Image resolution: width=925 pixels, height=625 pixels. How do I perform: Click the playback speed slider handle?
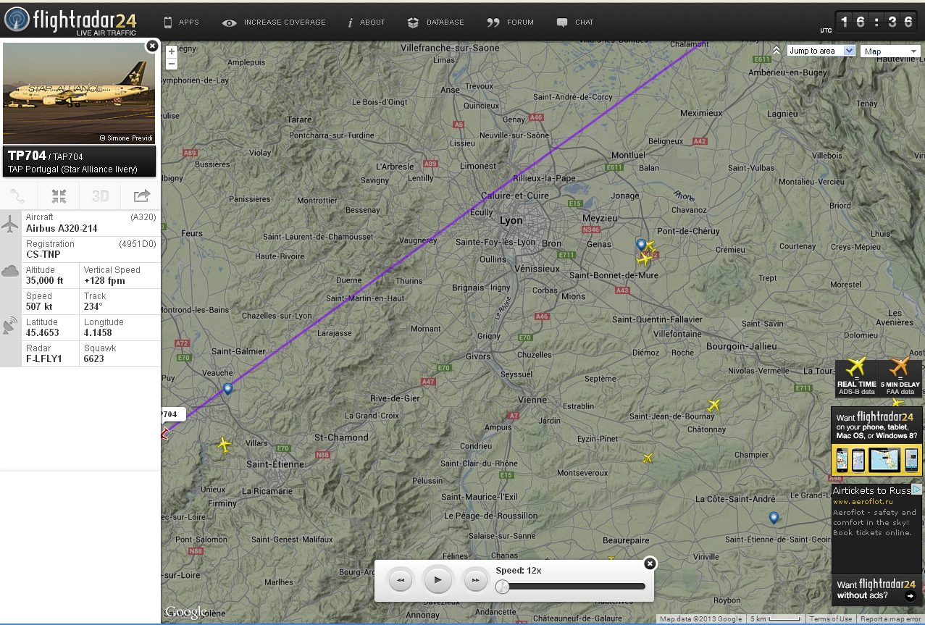point(501,587)
